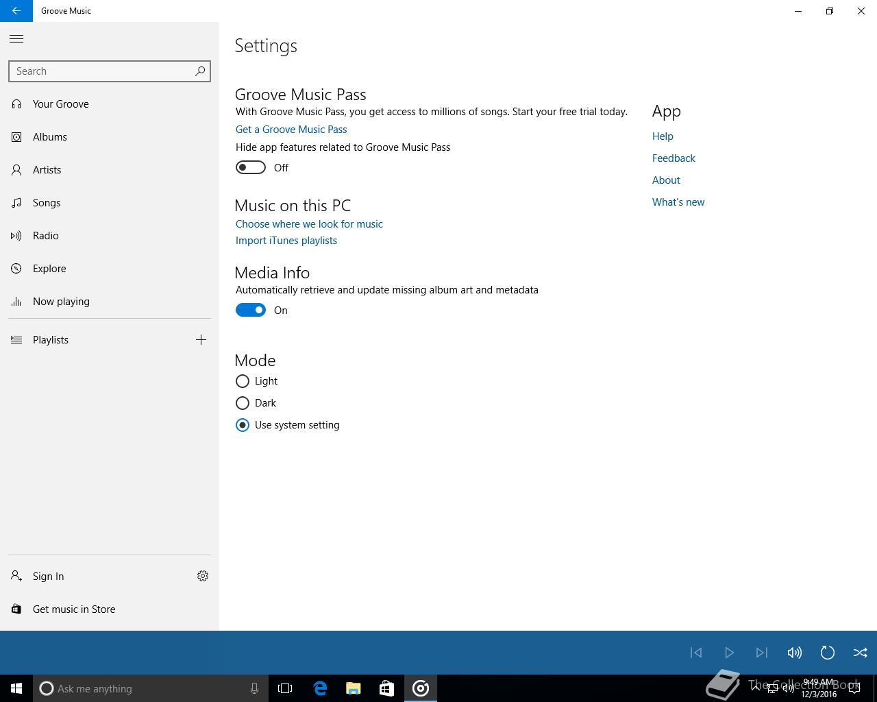This screenshot has height=702, width=877.
Task: Toggle shuffle playback
Action: coord(861,653)
